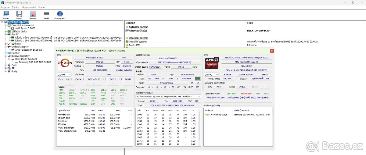Click the GPU clock value 70.0
Image resolution: width=366 pixels, height=155 pixels.
(x=218, y=87)
